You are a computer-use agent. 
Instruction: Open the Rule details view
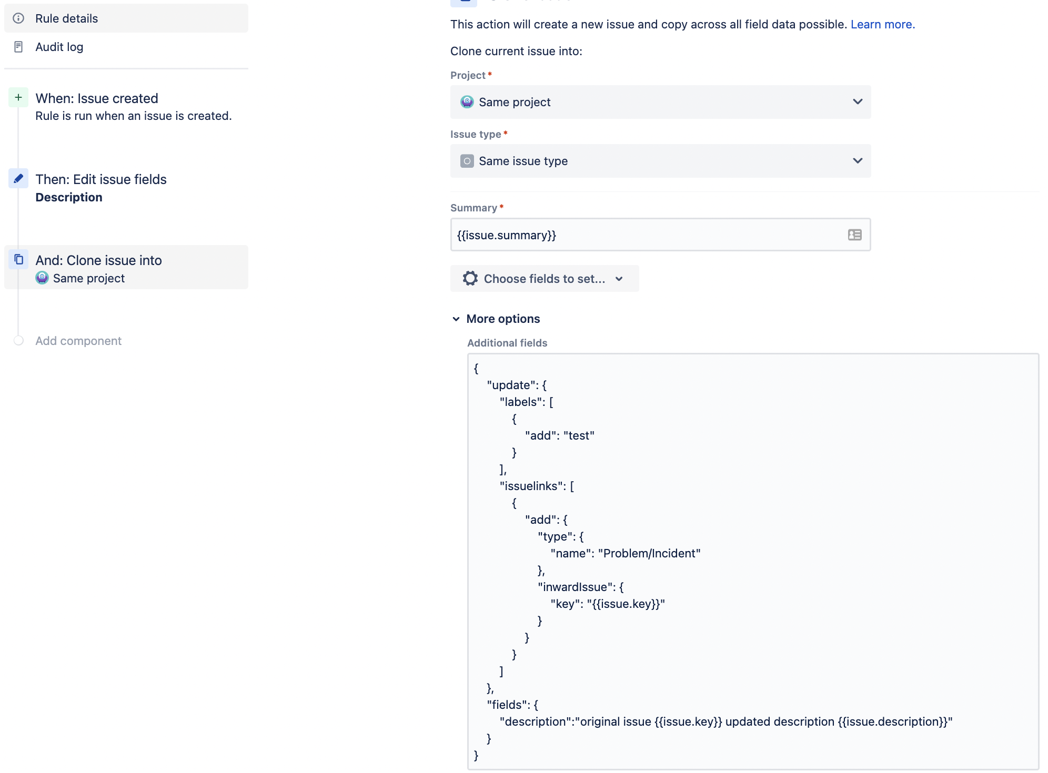coord(66,18)
